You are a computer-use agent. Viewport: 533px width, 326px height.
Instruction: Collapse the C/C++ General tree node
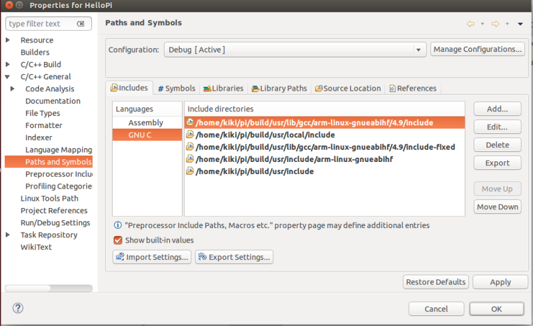coord(7,77)
